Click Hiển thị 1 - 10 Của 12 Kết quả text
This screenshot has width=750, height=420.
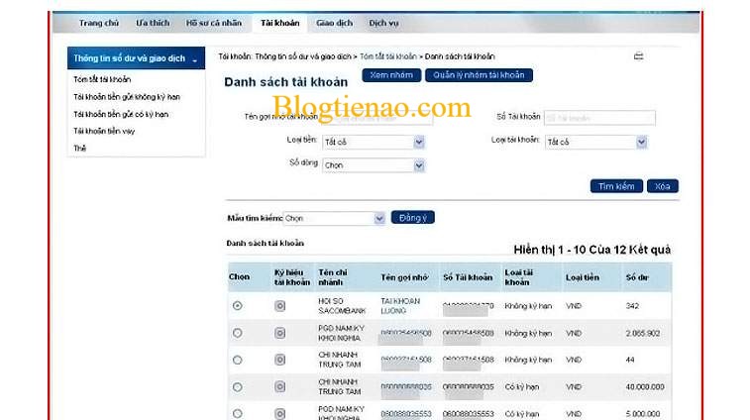[592, 250]
